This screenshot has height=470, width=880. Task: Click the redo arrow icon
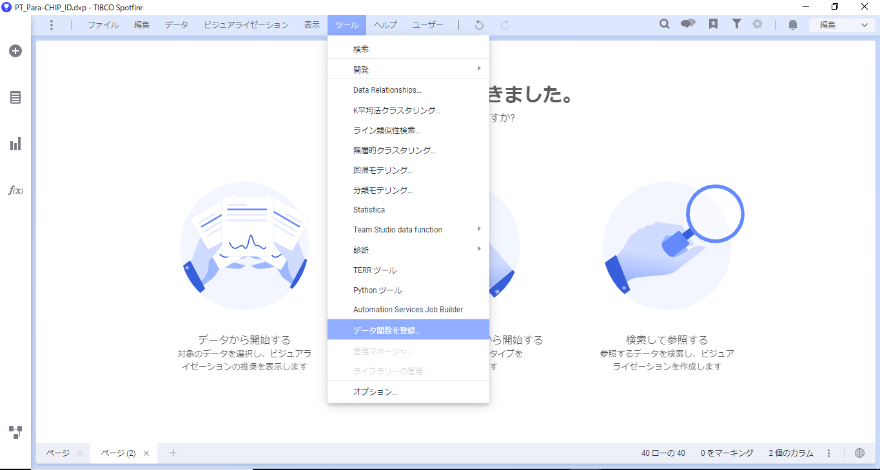pyautogui.click(x=505, y=25)
